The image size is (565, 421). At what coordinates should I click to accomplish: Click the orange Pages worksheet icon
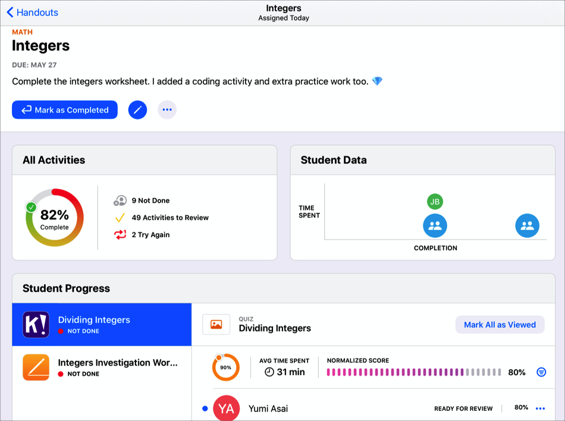(x=36, y=367)
